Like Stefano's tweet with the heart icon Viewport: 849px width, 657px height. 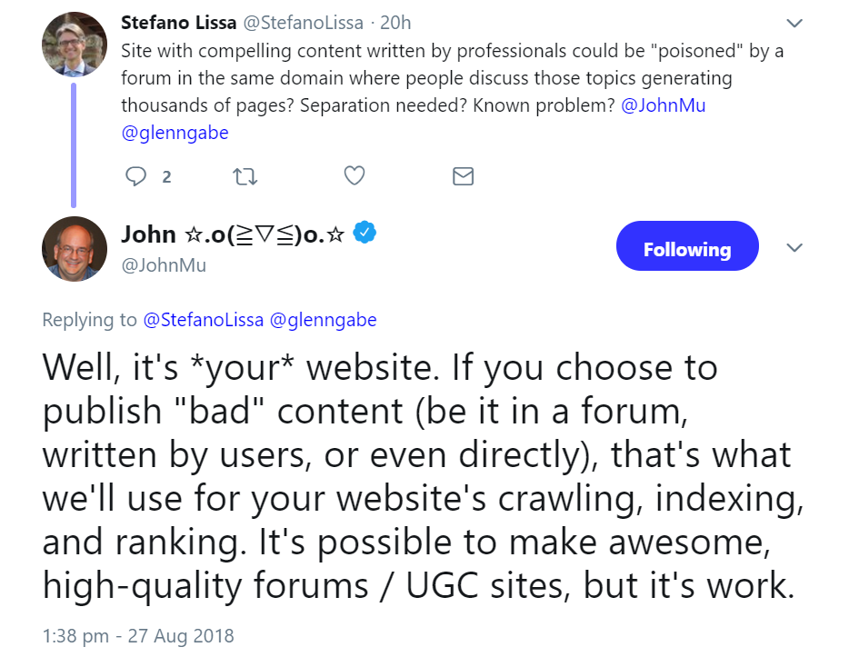pyautogui.click(x=354, y=176)
